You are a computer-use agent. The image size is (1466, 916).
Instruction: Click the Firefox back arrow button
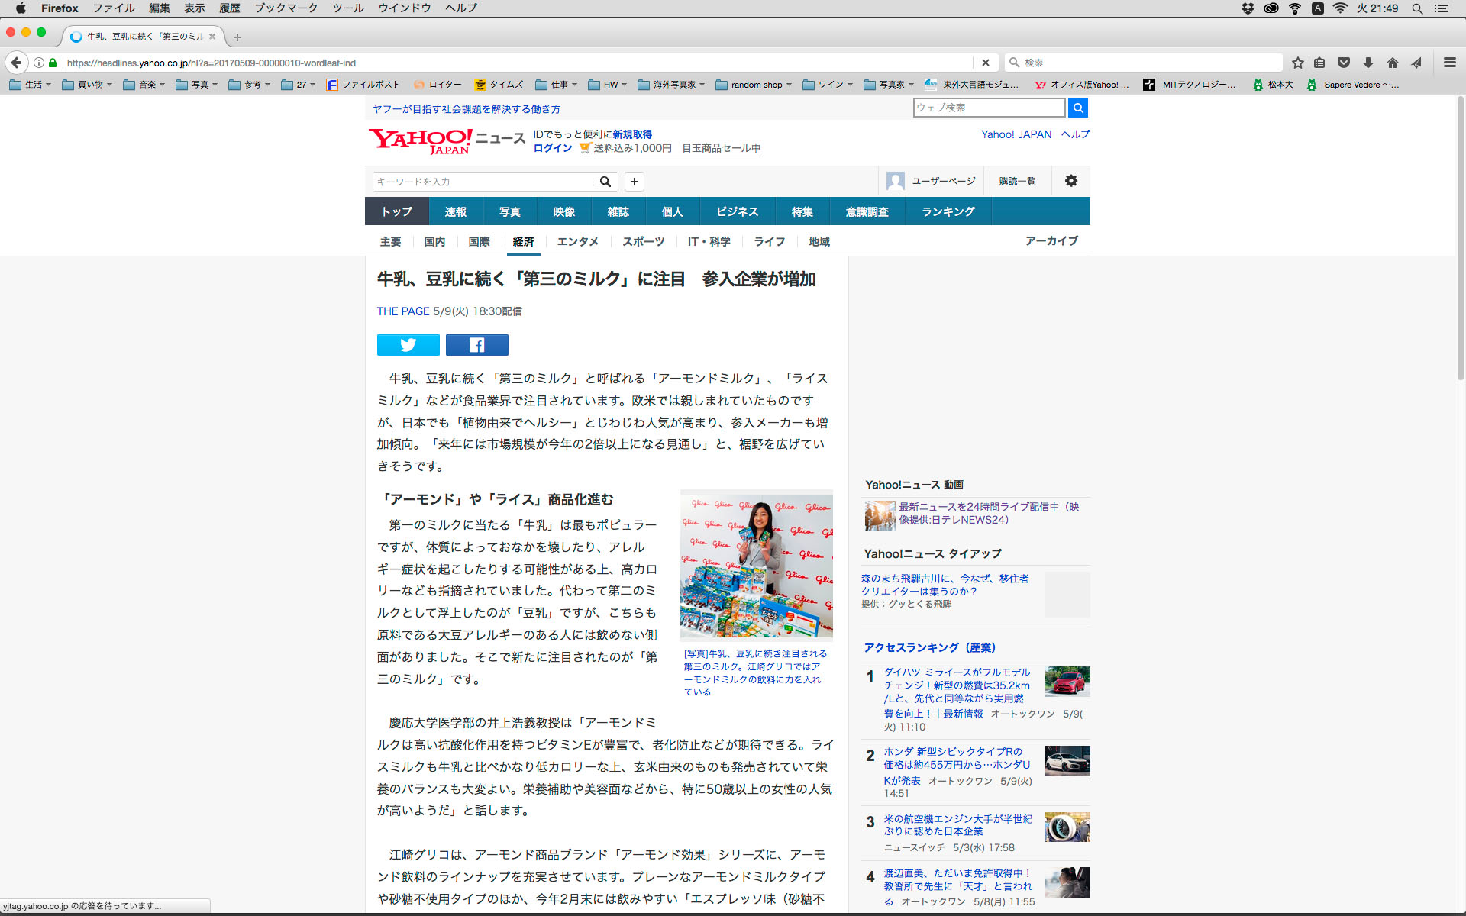point(17,63)
